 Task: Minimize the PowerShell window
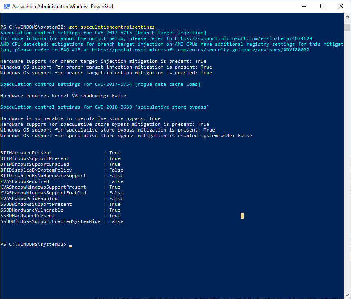(304, 6)
